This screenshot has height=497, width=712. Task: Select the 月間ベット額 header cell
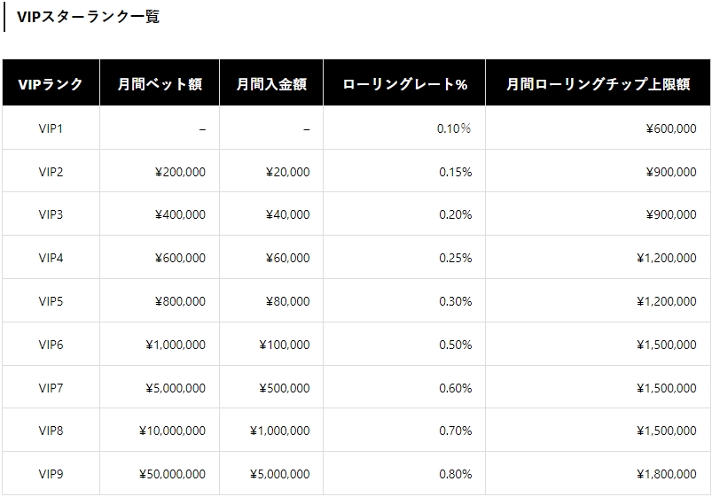160,84
